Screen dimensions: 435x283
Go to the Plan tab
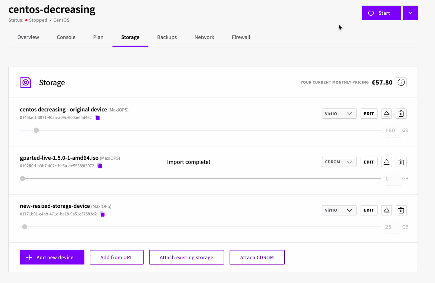pyautogui.click(x=98, y=37)
